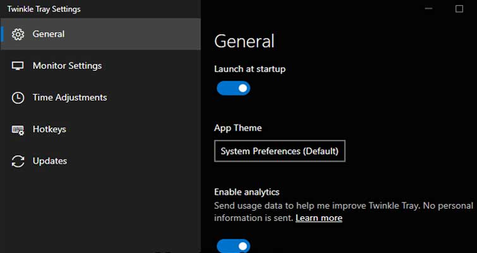
Task: Minimize the Twinkle Tray Settings window
Action: coord(428,9)
